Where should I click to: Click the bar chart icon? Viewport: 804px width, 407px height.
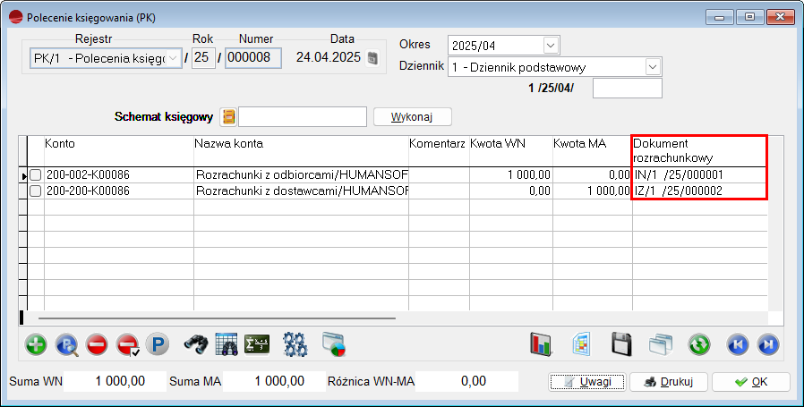(x=540, y=344)
